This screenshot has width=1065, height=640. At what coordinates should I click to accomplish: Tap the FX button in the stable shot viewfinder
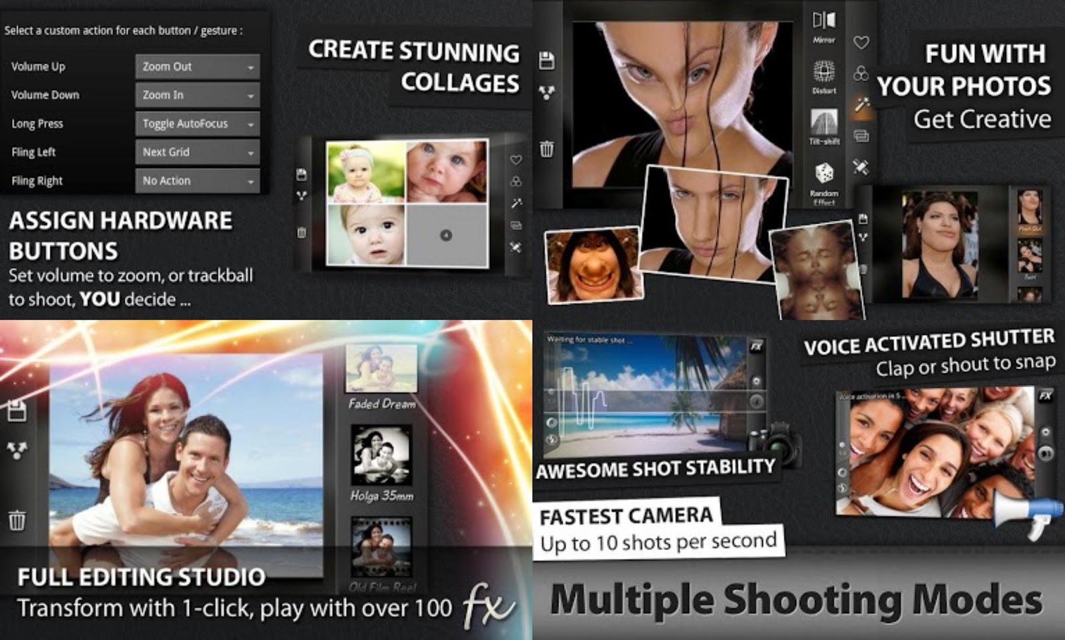coord(756,346)
